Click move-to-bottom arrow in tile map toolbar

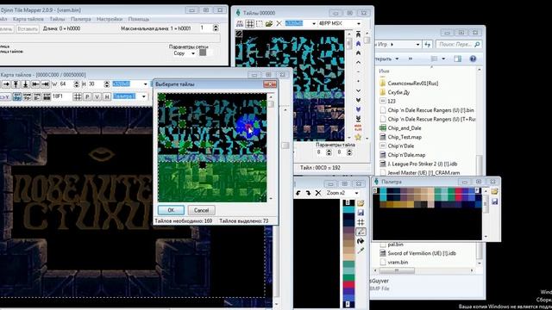pyautogui.click(x=25, y=84)
